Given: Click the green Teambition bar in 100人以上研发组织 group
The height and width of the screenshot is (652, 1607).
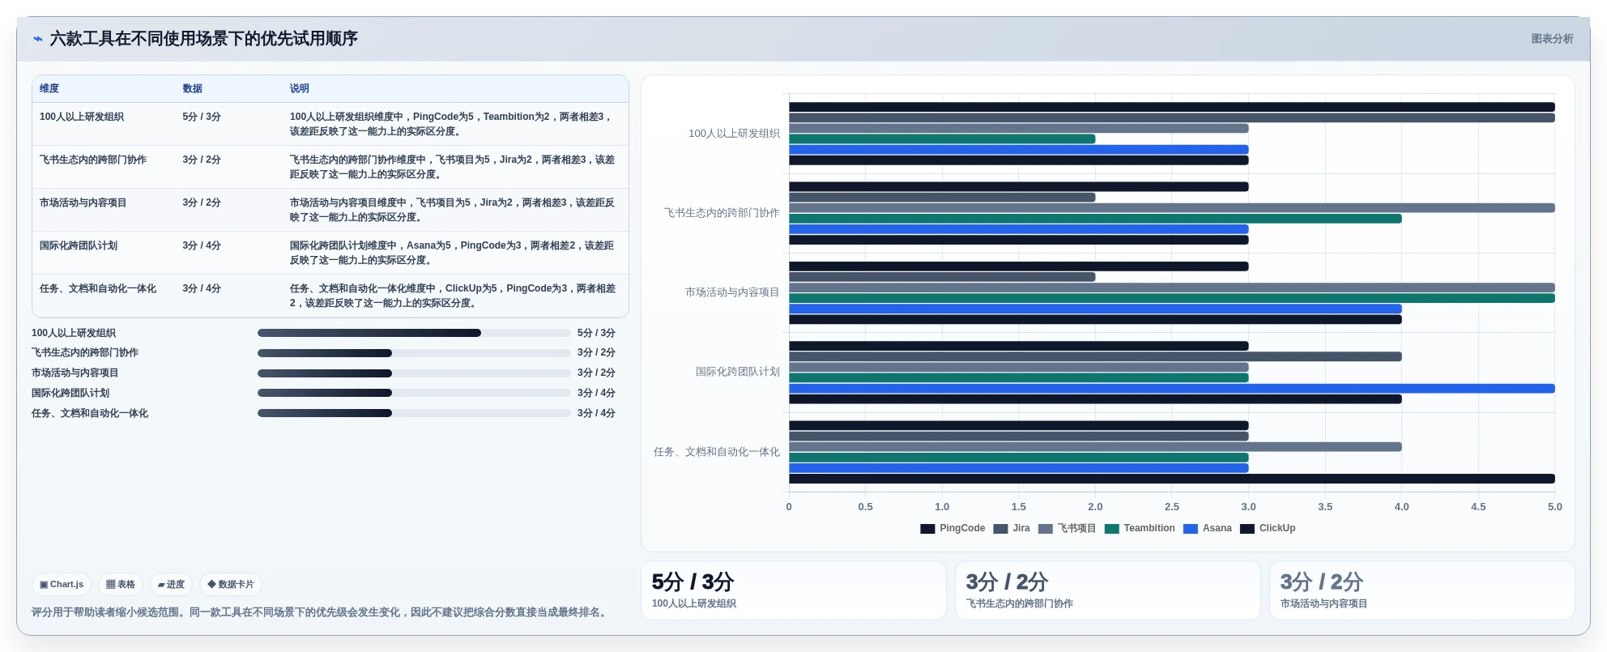Looking at the screenshot, I should (x=943, y=139).
